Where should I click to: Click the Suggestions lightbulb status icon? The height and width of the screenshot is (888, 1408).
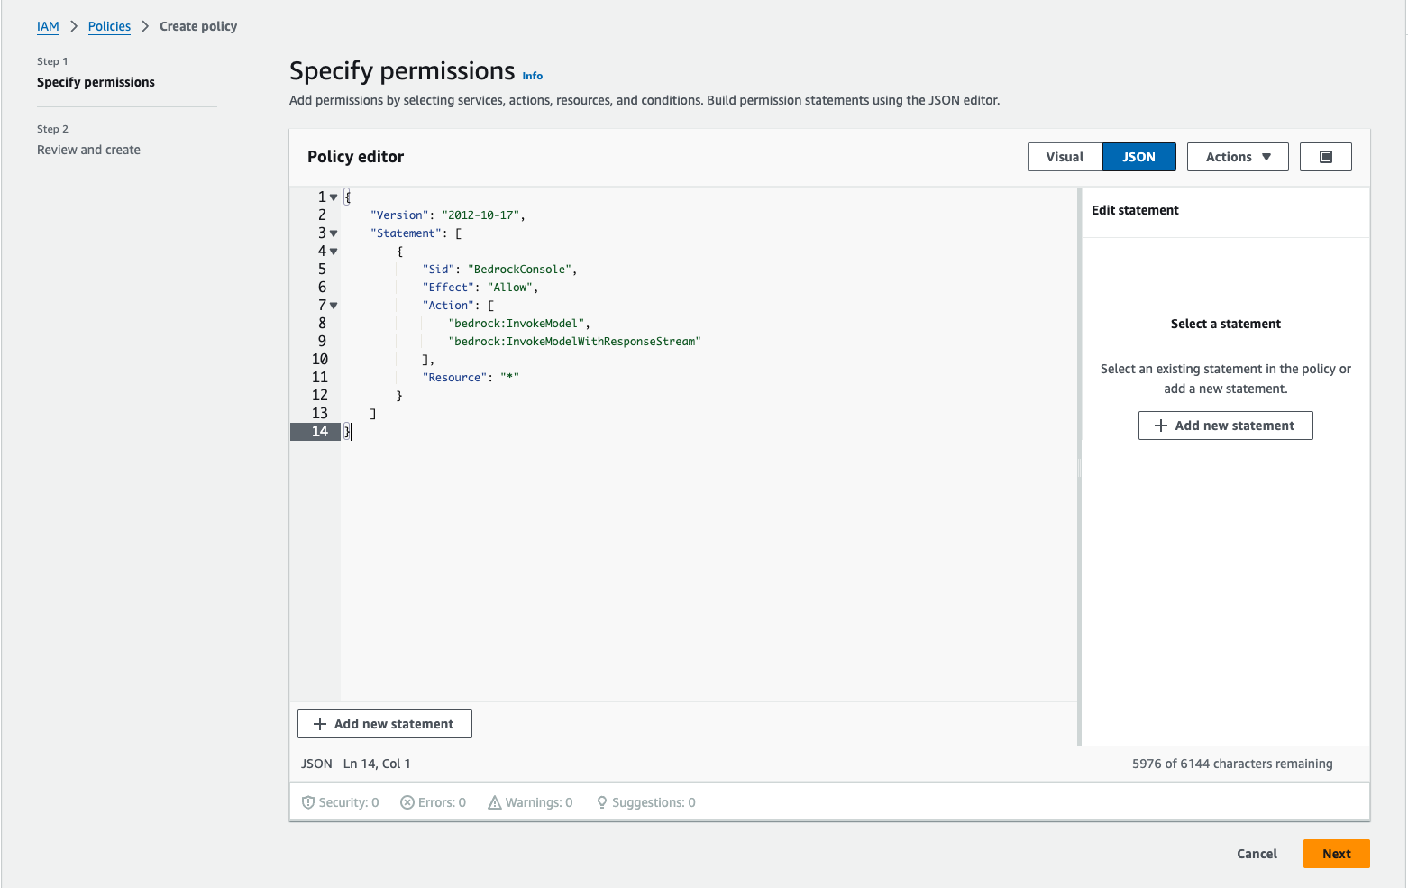[602, 802]
